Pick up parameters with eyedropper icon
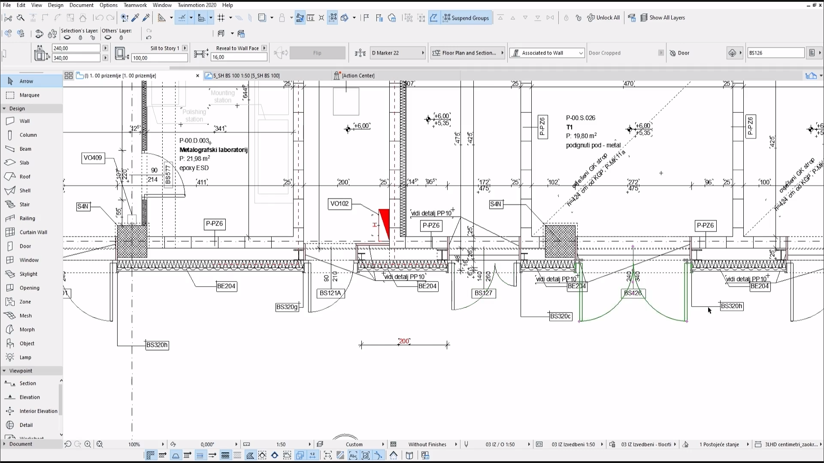This screenshot has width=824, height=463. coord(135,18)
